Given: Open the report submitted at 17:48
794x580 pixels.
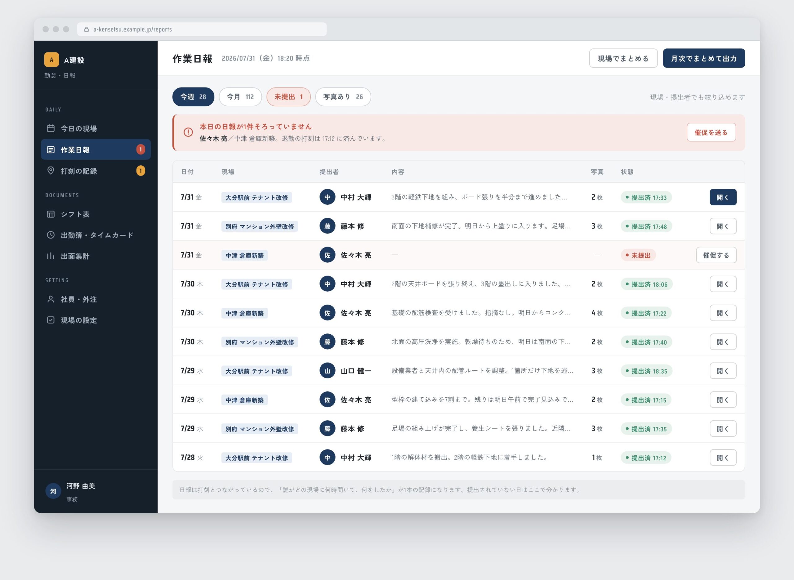Looking at the screenshot, I should pos(723,226).
